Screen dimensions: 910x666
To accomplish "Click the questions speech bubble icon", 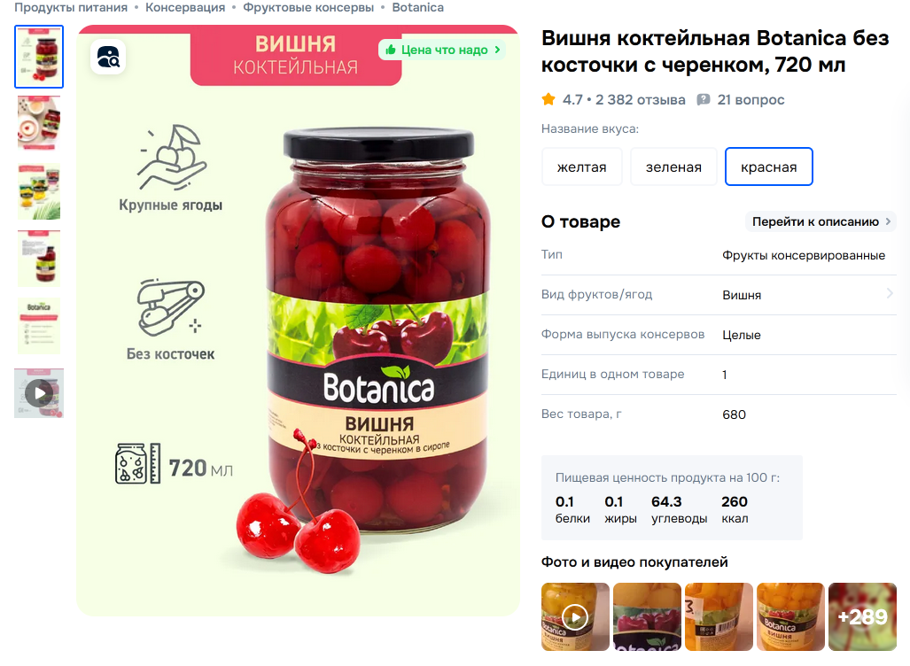I will [703, 100].
